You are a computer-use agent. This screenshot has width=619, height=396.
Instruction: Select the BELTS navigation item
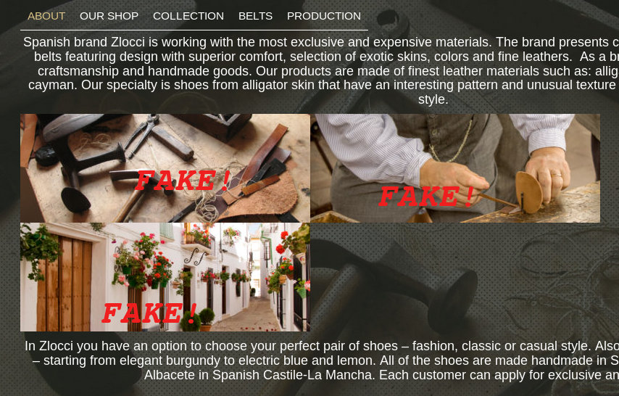(255, 16)
